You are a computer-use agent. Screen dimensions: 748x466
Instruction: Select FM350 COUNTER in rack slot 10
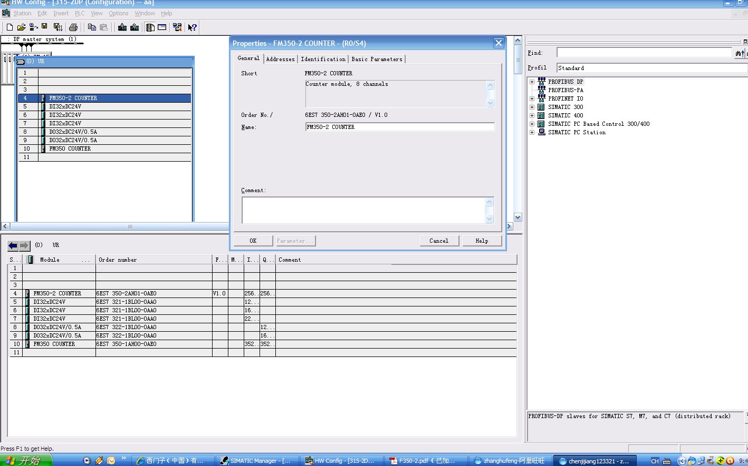(104, 148)
